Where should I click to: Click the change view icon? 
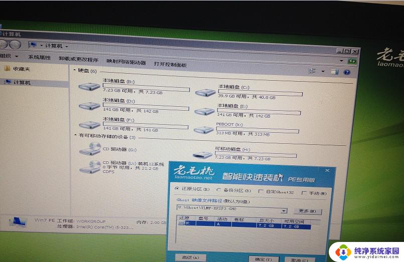(x=312, y=71)
